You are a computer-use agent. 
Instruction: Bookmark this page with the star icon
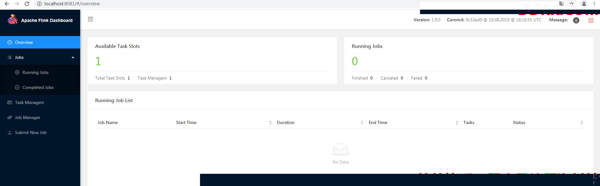[572, 4]
